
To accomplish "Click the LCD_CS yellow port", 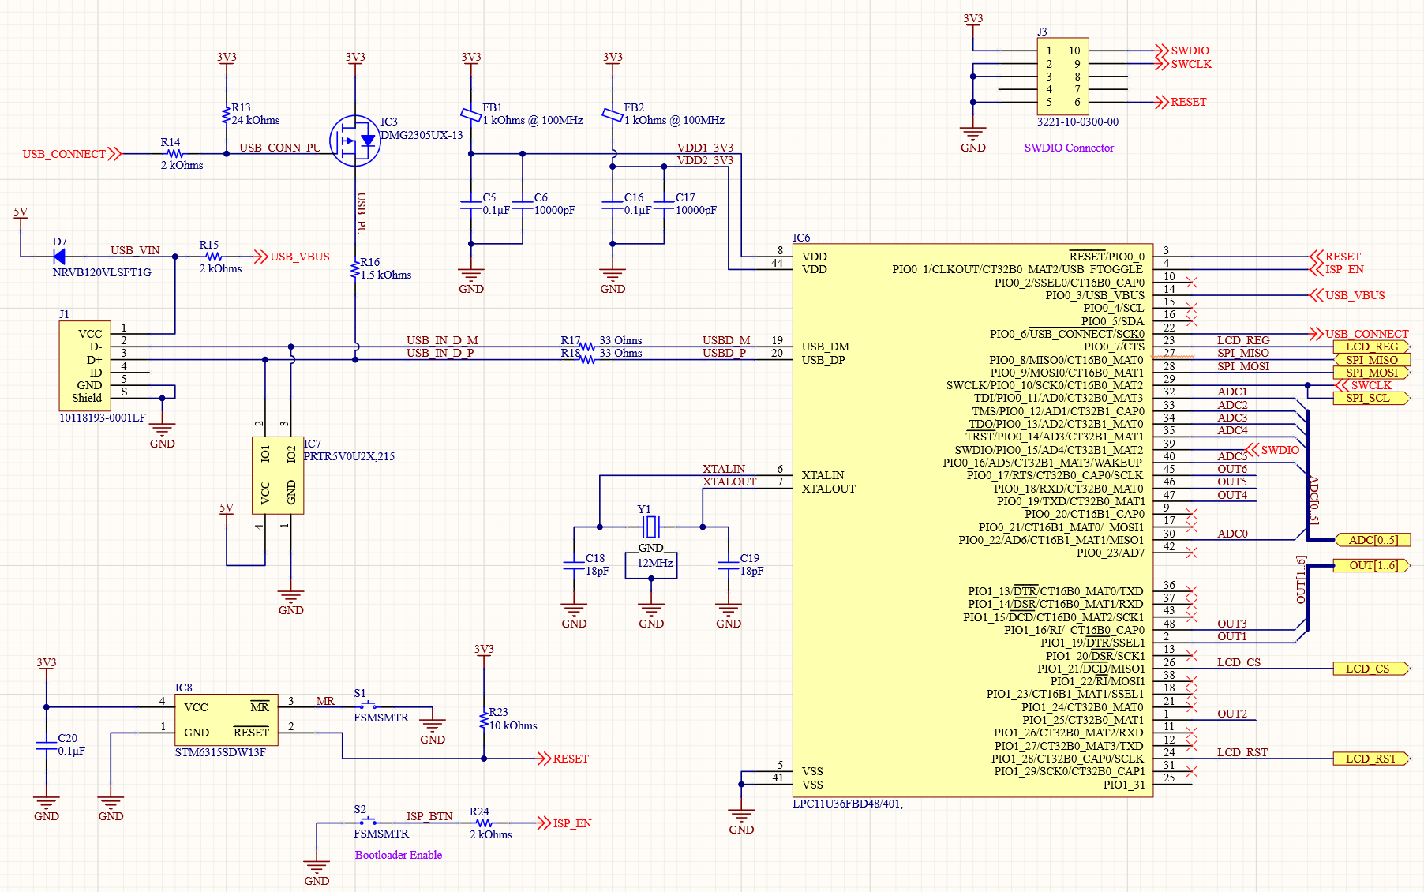I will 1372,669.
